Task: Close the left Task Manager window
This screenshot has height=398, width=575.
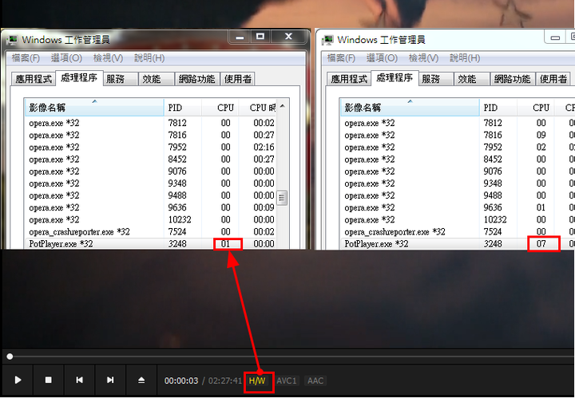Action: (288, 37)
